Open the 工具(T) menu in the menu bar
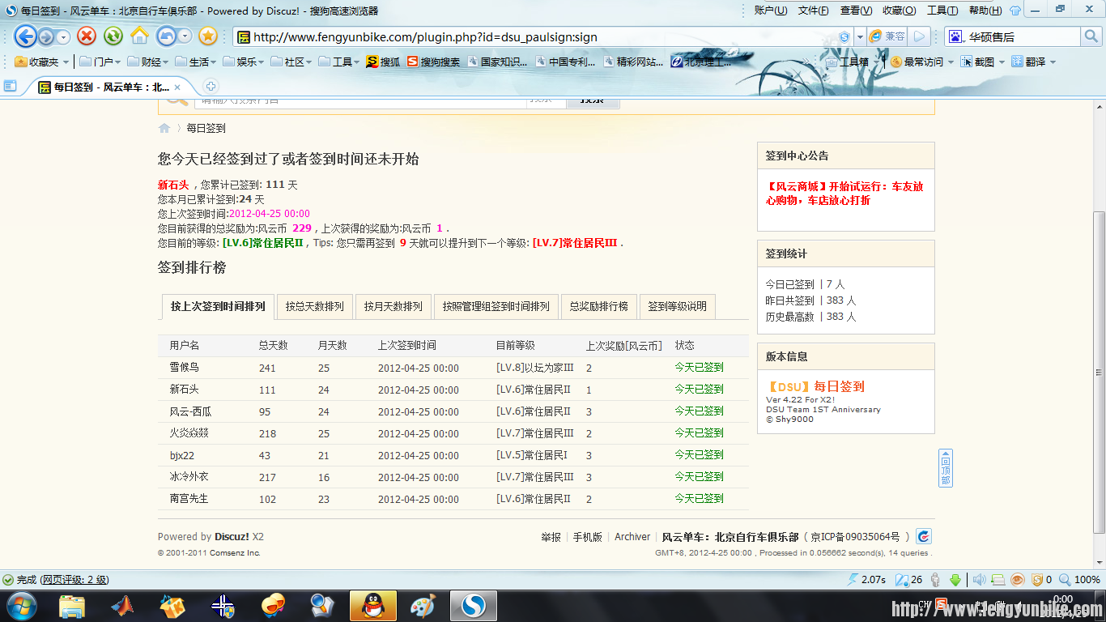 click(942, 11)
